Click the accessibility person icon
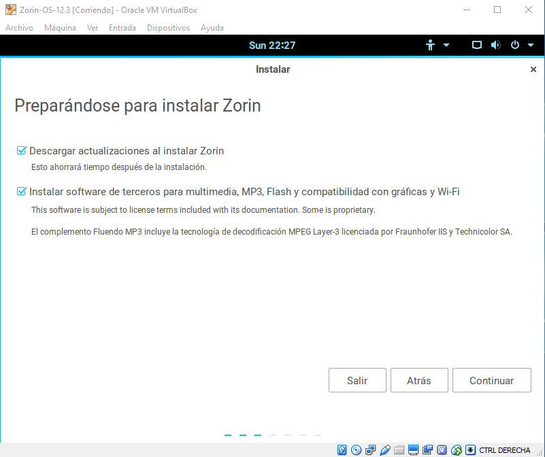 tap(430, 45)
